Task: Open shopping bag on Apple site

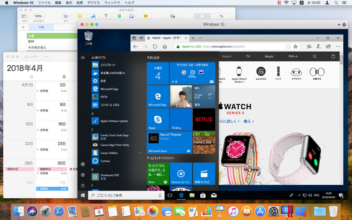Action: click(x=333, y=56)
